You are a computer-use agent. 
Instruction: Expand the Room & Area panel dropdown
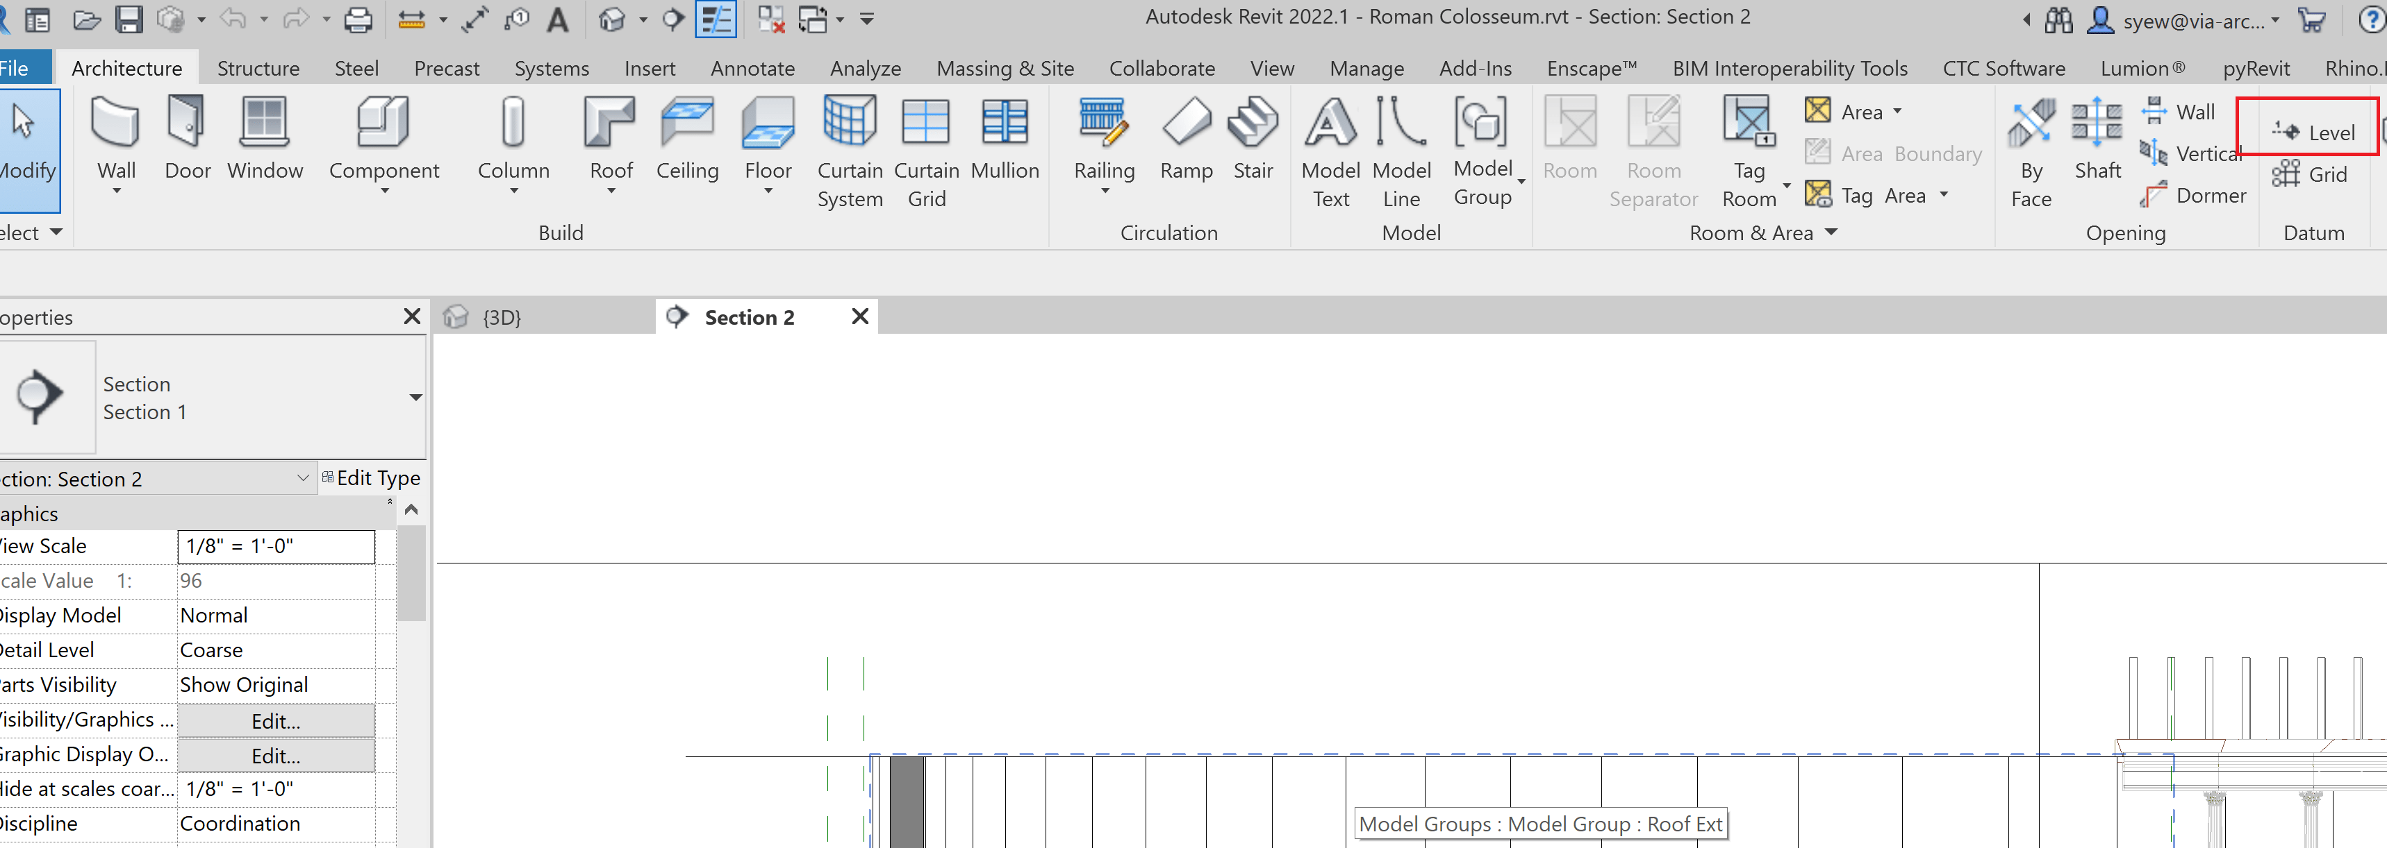click(x=1831, y=232)
